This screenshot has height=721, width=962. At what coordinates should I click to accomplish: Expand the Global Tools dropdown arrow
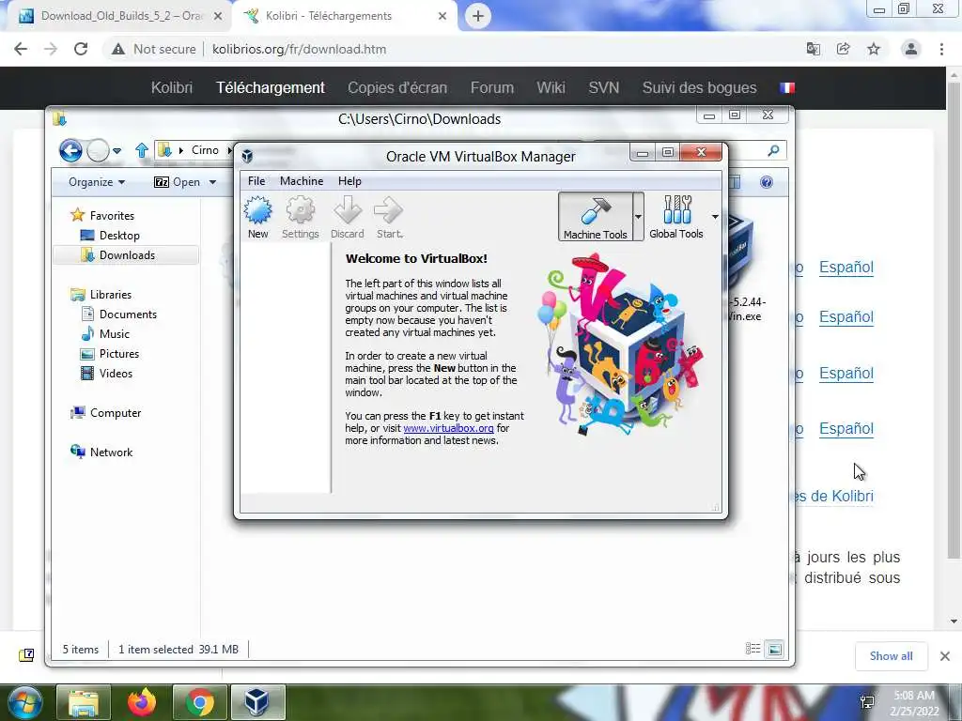[715, 217]
